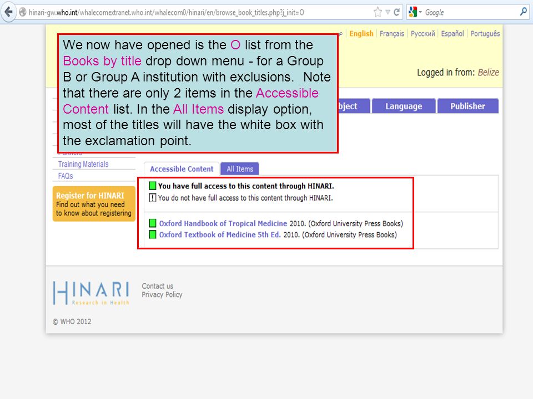Click green access icon beside Oxford Textbook of Medicine
Viewport: 533px width, 399px height.
pyautogui.click(x=153, y=234)
